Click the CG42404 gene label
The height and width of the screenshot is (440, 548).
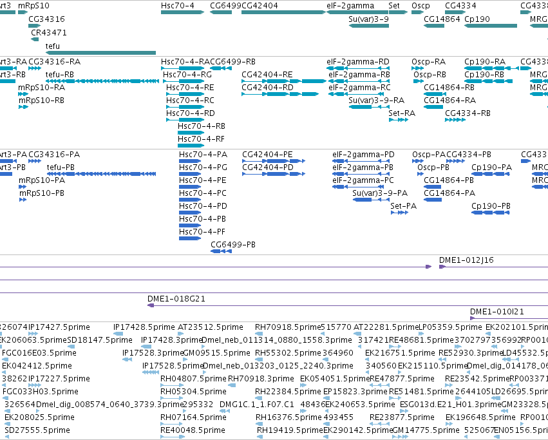[x=260, y=6]
